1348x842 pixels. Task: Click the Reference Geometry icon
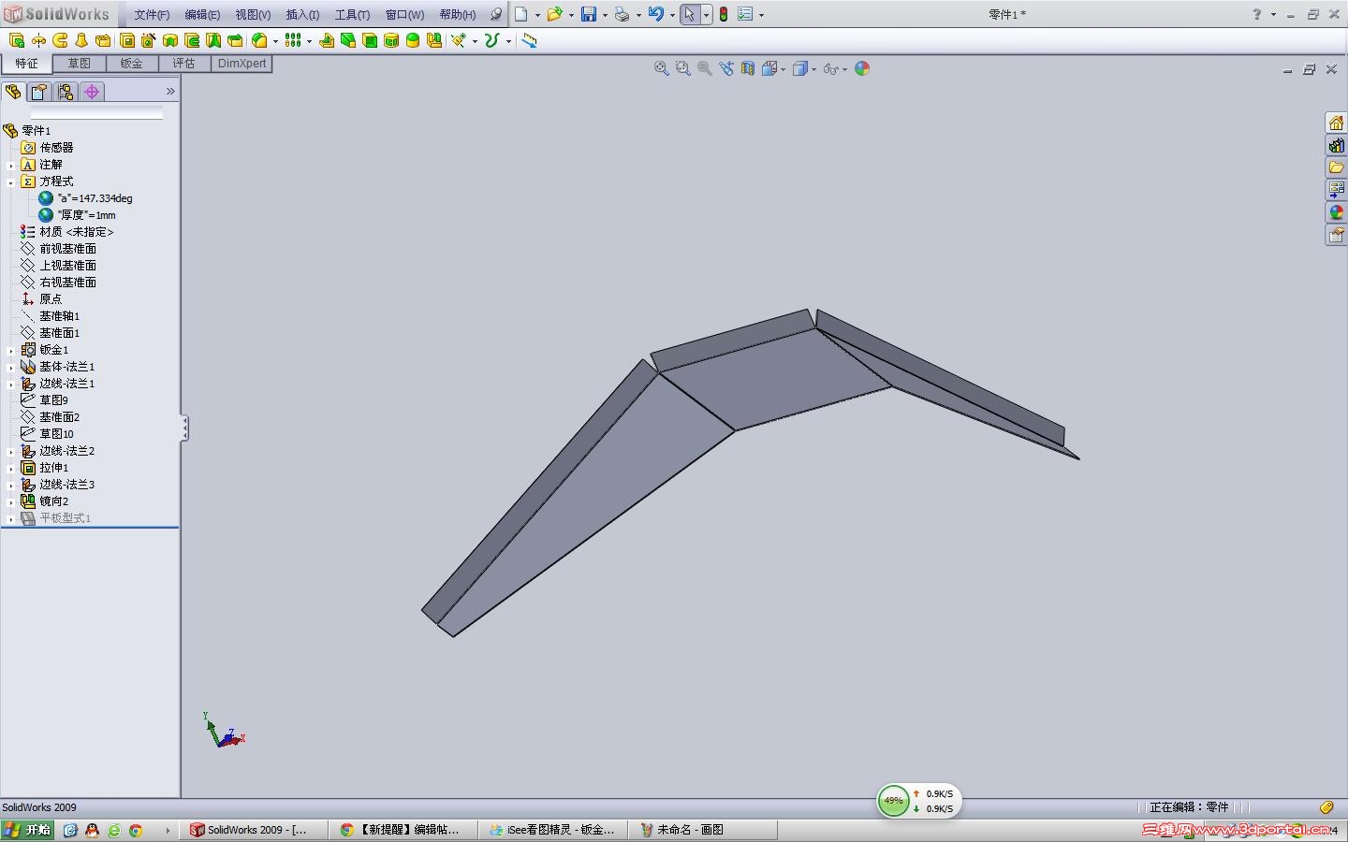click(x=459, y=40)
